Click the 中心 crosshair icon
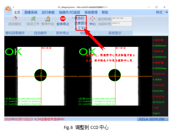Viewport: 173px width, 133px height. [x=92, y=19]
